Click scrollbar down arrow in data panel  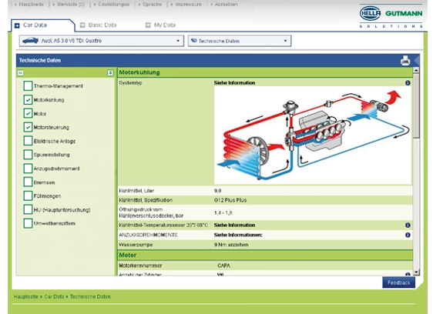click(x=416, y=272)
